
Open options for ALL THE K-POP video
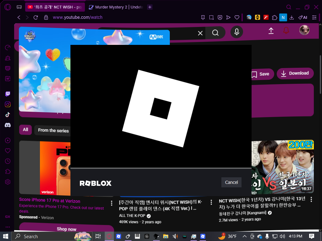[x=211, y=202]
